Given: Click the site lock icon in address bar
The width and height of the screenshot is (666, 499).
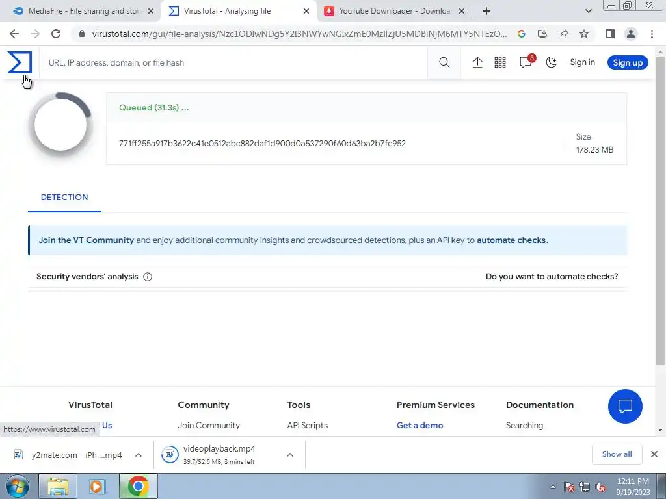Looking at the screenshot, I should [82, 34].
